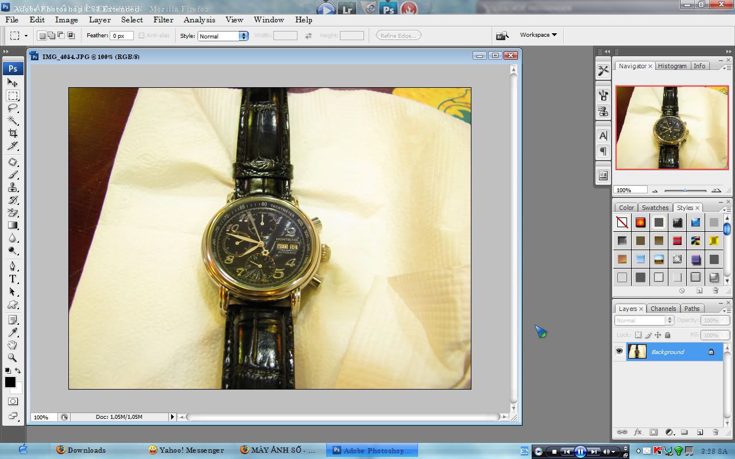Viewport: 735px width, 459px height.
Task: Open Adobe Bridge from the options bar
Action: 502,36
